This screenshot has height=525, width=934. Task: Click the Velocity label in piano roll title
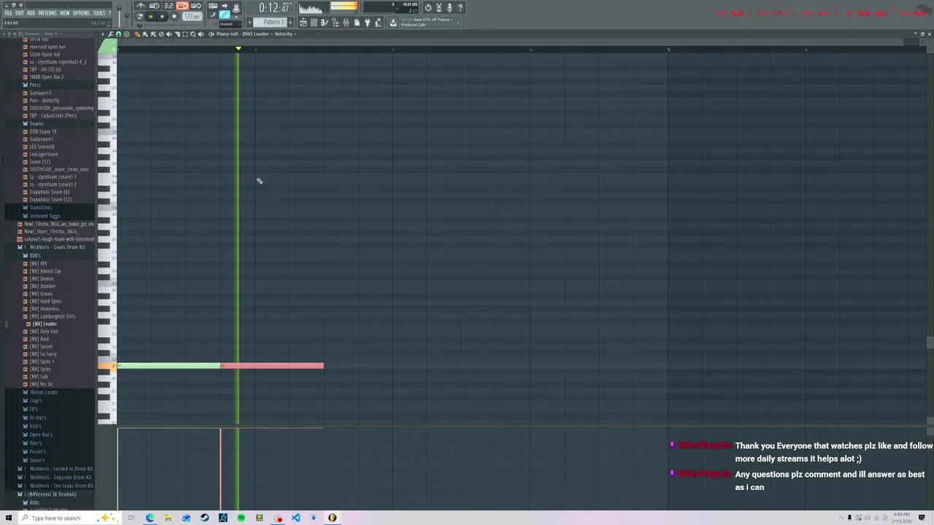tap(283, 34)
